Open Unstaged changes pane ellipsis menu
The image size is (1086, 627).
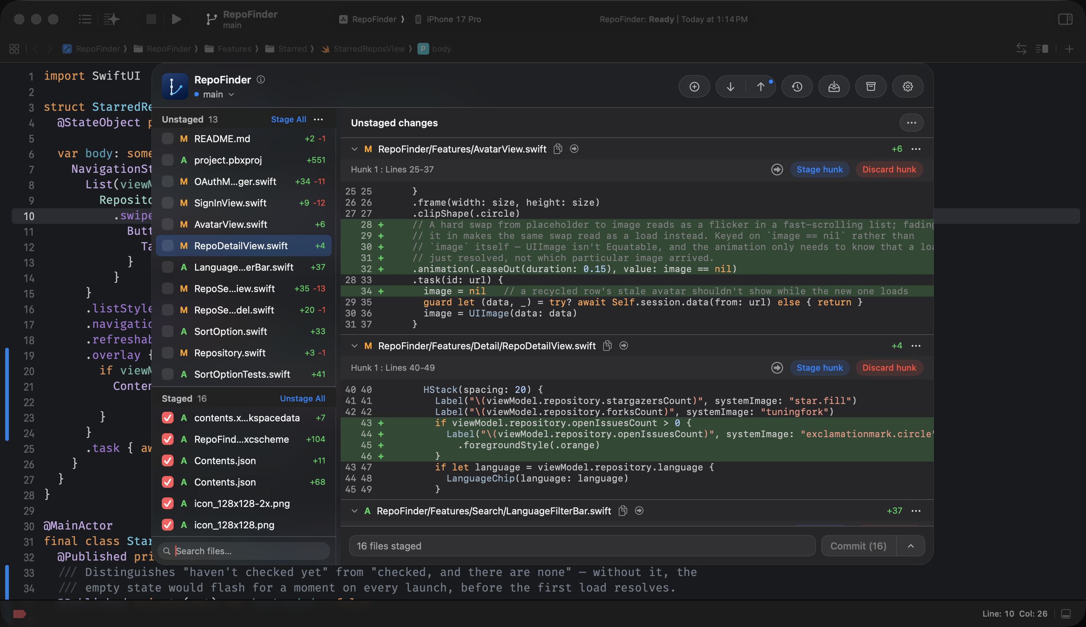tap(911, 123)
